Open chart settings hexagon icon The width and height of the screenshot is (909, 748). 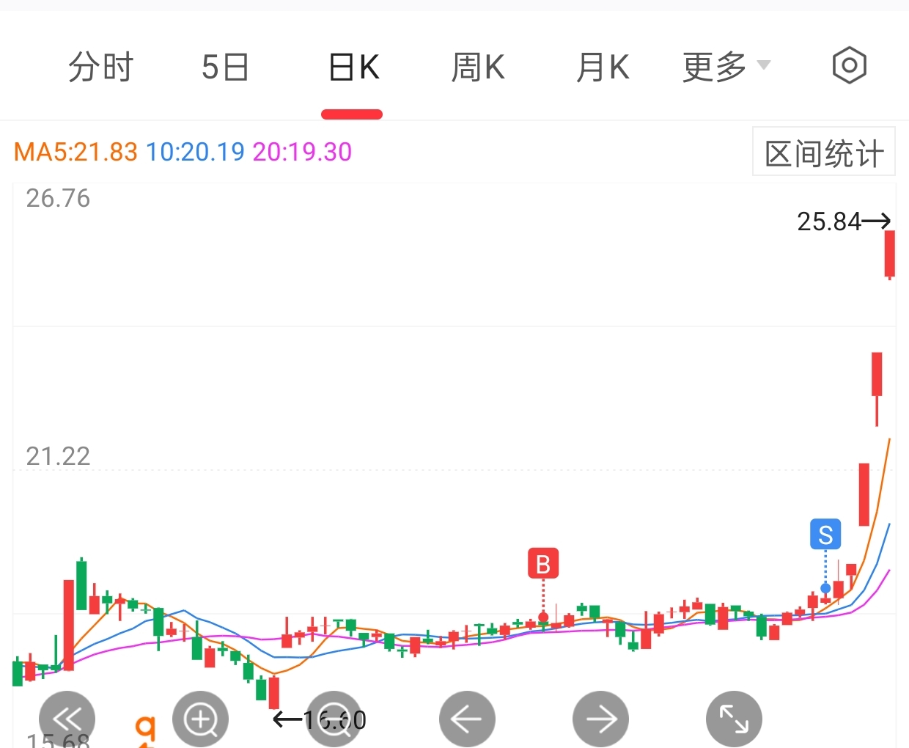[x=850, y=66]
